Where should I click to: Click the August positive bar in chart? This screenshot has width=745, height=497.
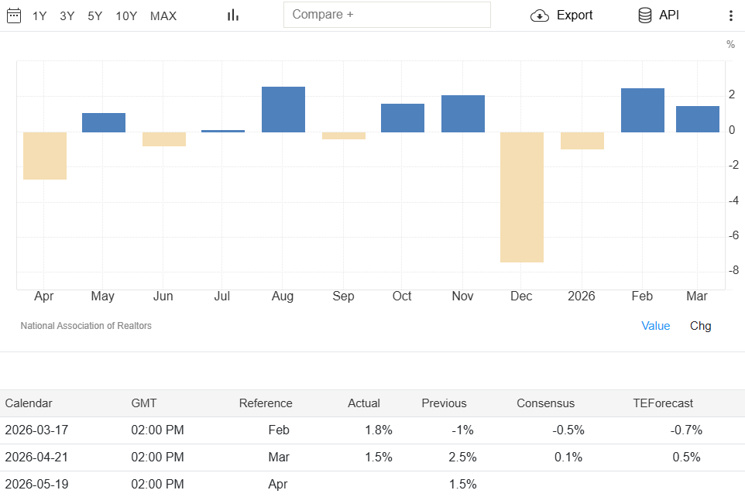[283, 109]
